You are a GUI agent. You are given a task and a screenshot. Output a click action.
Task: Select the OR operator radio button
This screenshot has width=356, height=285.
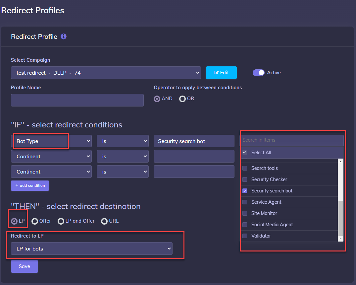pyautogui.click(x=182, y=99)
